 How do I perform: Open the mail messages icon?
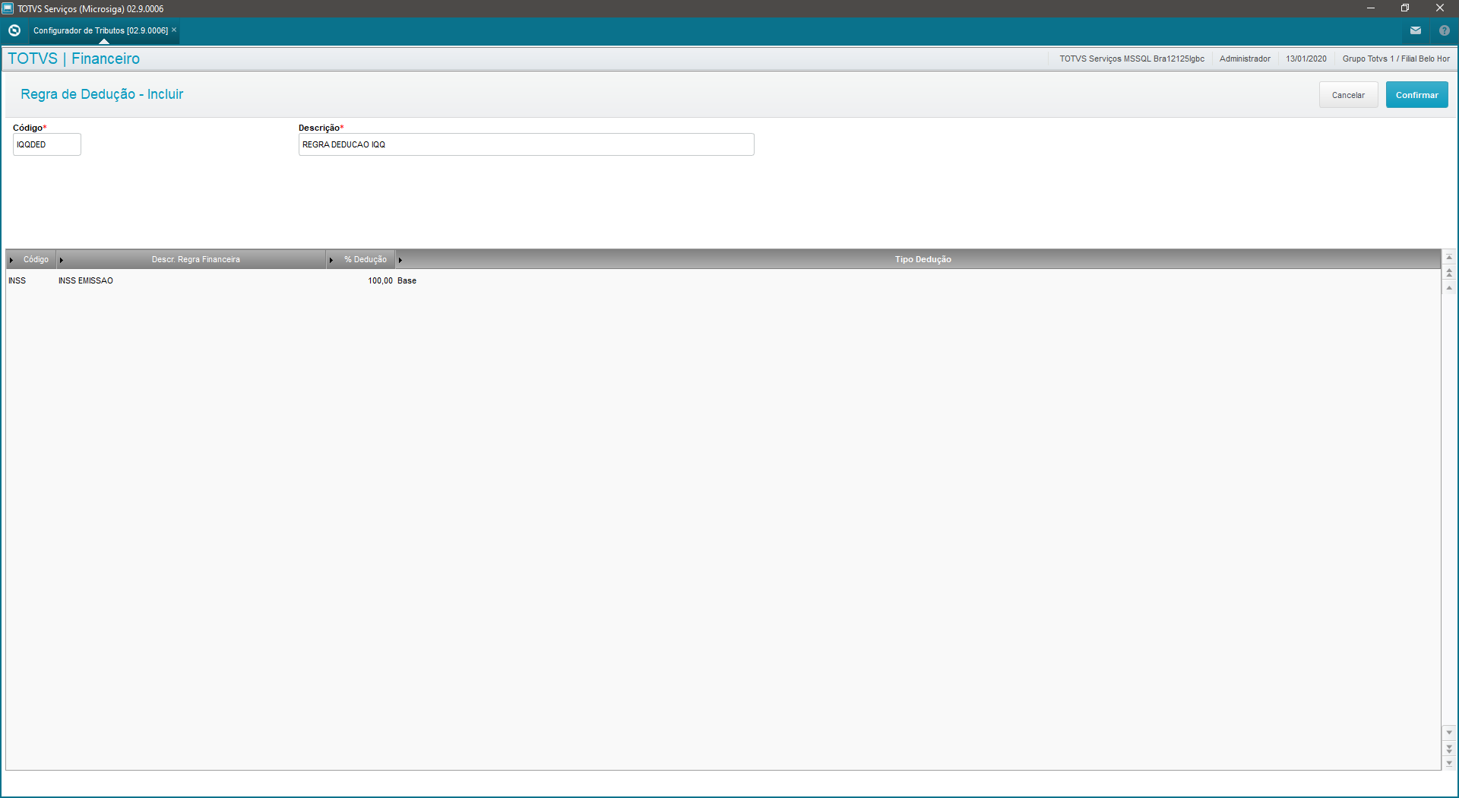[x=1415, y=30]
